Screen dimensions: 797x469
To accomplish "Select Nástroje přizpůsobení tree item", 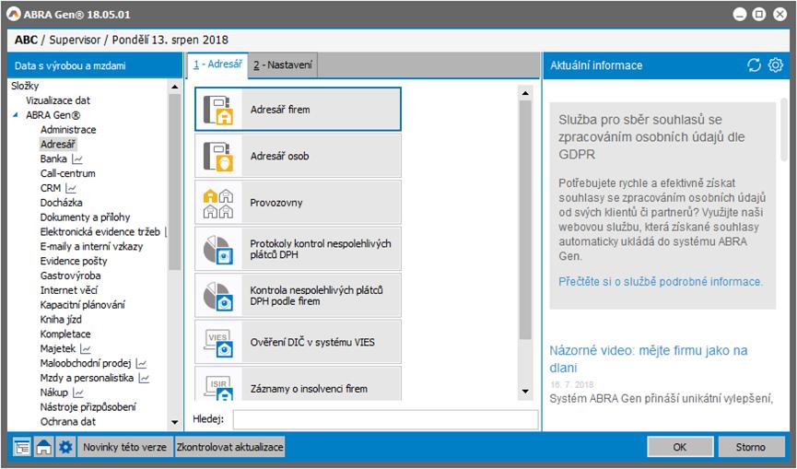I will (88, 407).
